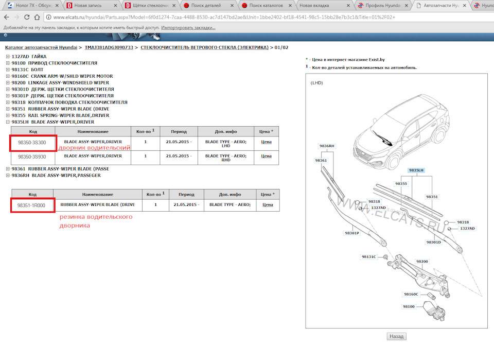The width and height of the screenshot is (494, 346).
Task: Expand the 98355 RAIL SPRING row
Action: coord(8,115)
